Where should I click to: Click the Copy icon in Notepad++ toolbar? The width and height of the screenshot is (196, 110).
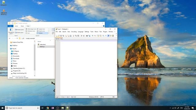76,36
